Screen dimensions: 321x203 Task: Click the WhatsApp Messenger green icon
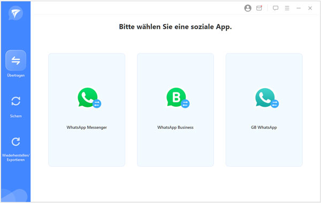pos(89,98)
